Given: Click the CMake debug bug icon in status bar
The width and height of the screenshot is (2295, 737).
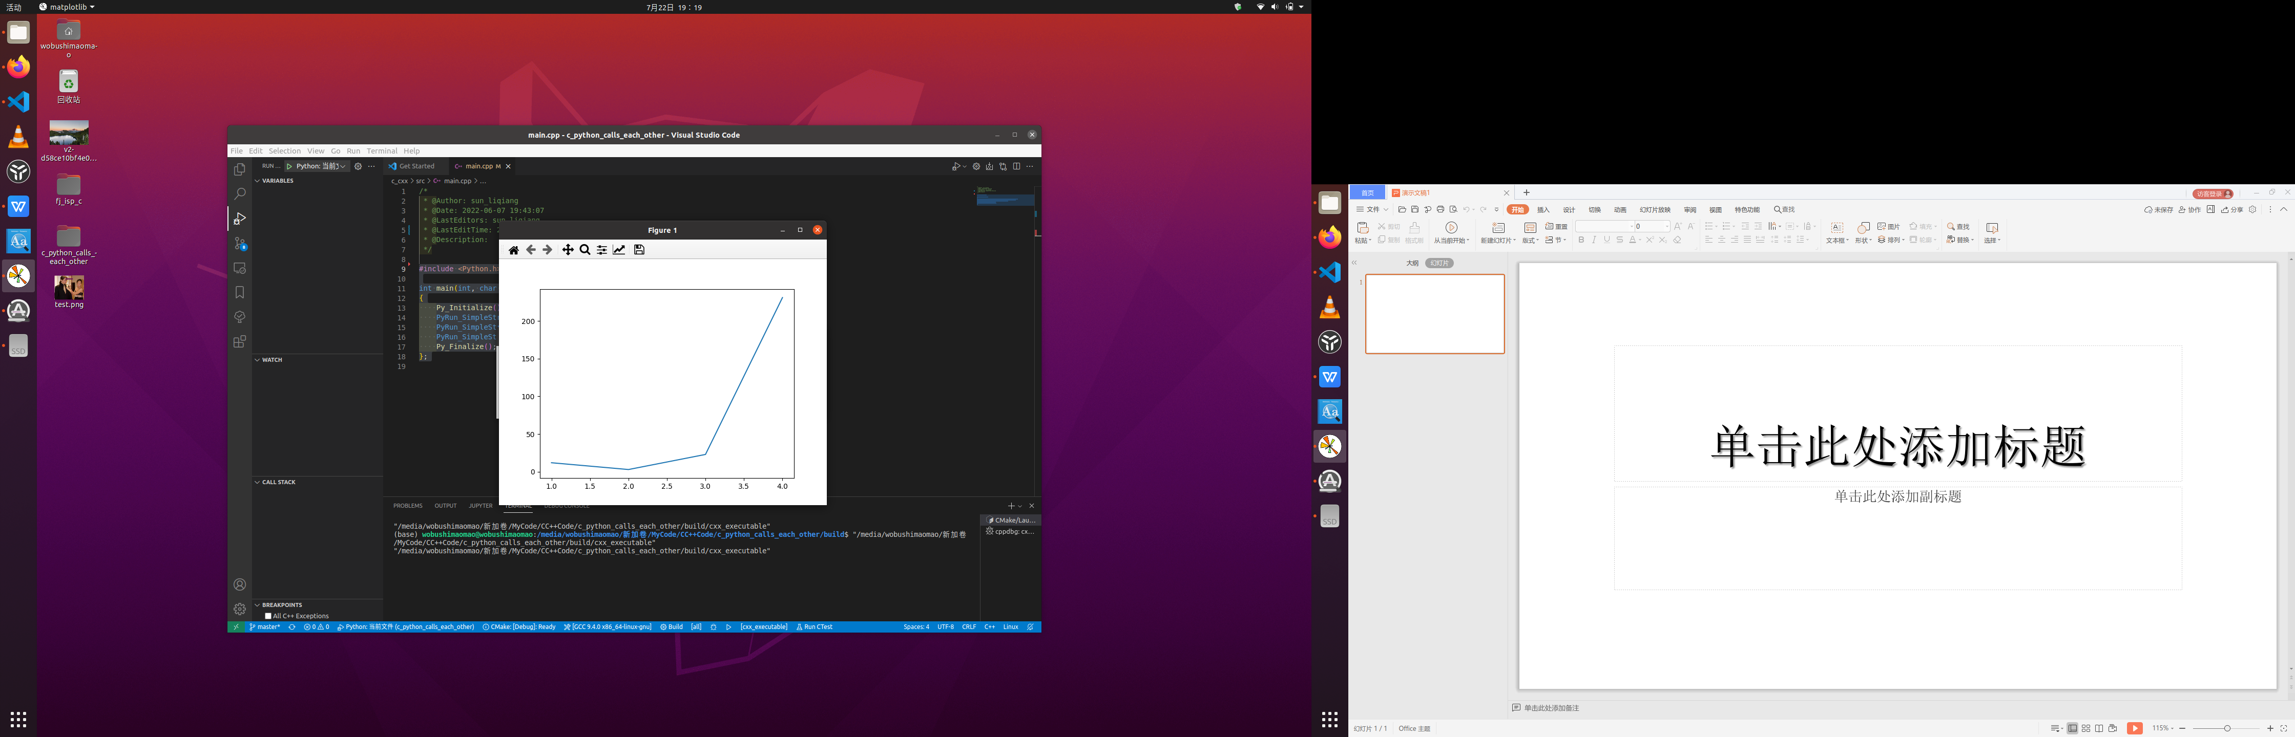Looking at the screenshot, I should (714, 627).
